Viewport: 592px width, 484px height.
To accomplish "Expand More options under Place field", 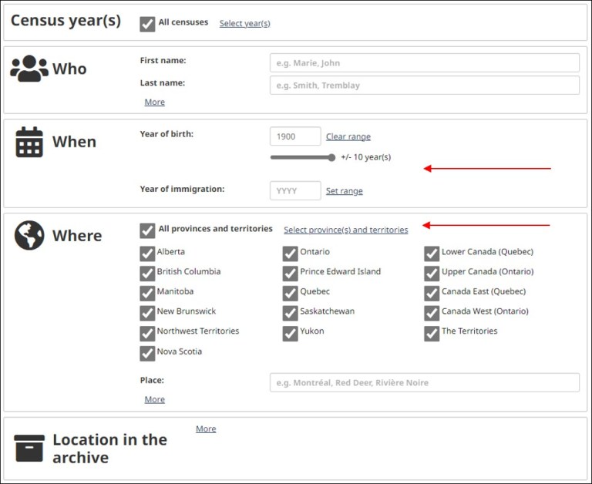I will click(x=154, y=399).
